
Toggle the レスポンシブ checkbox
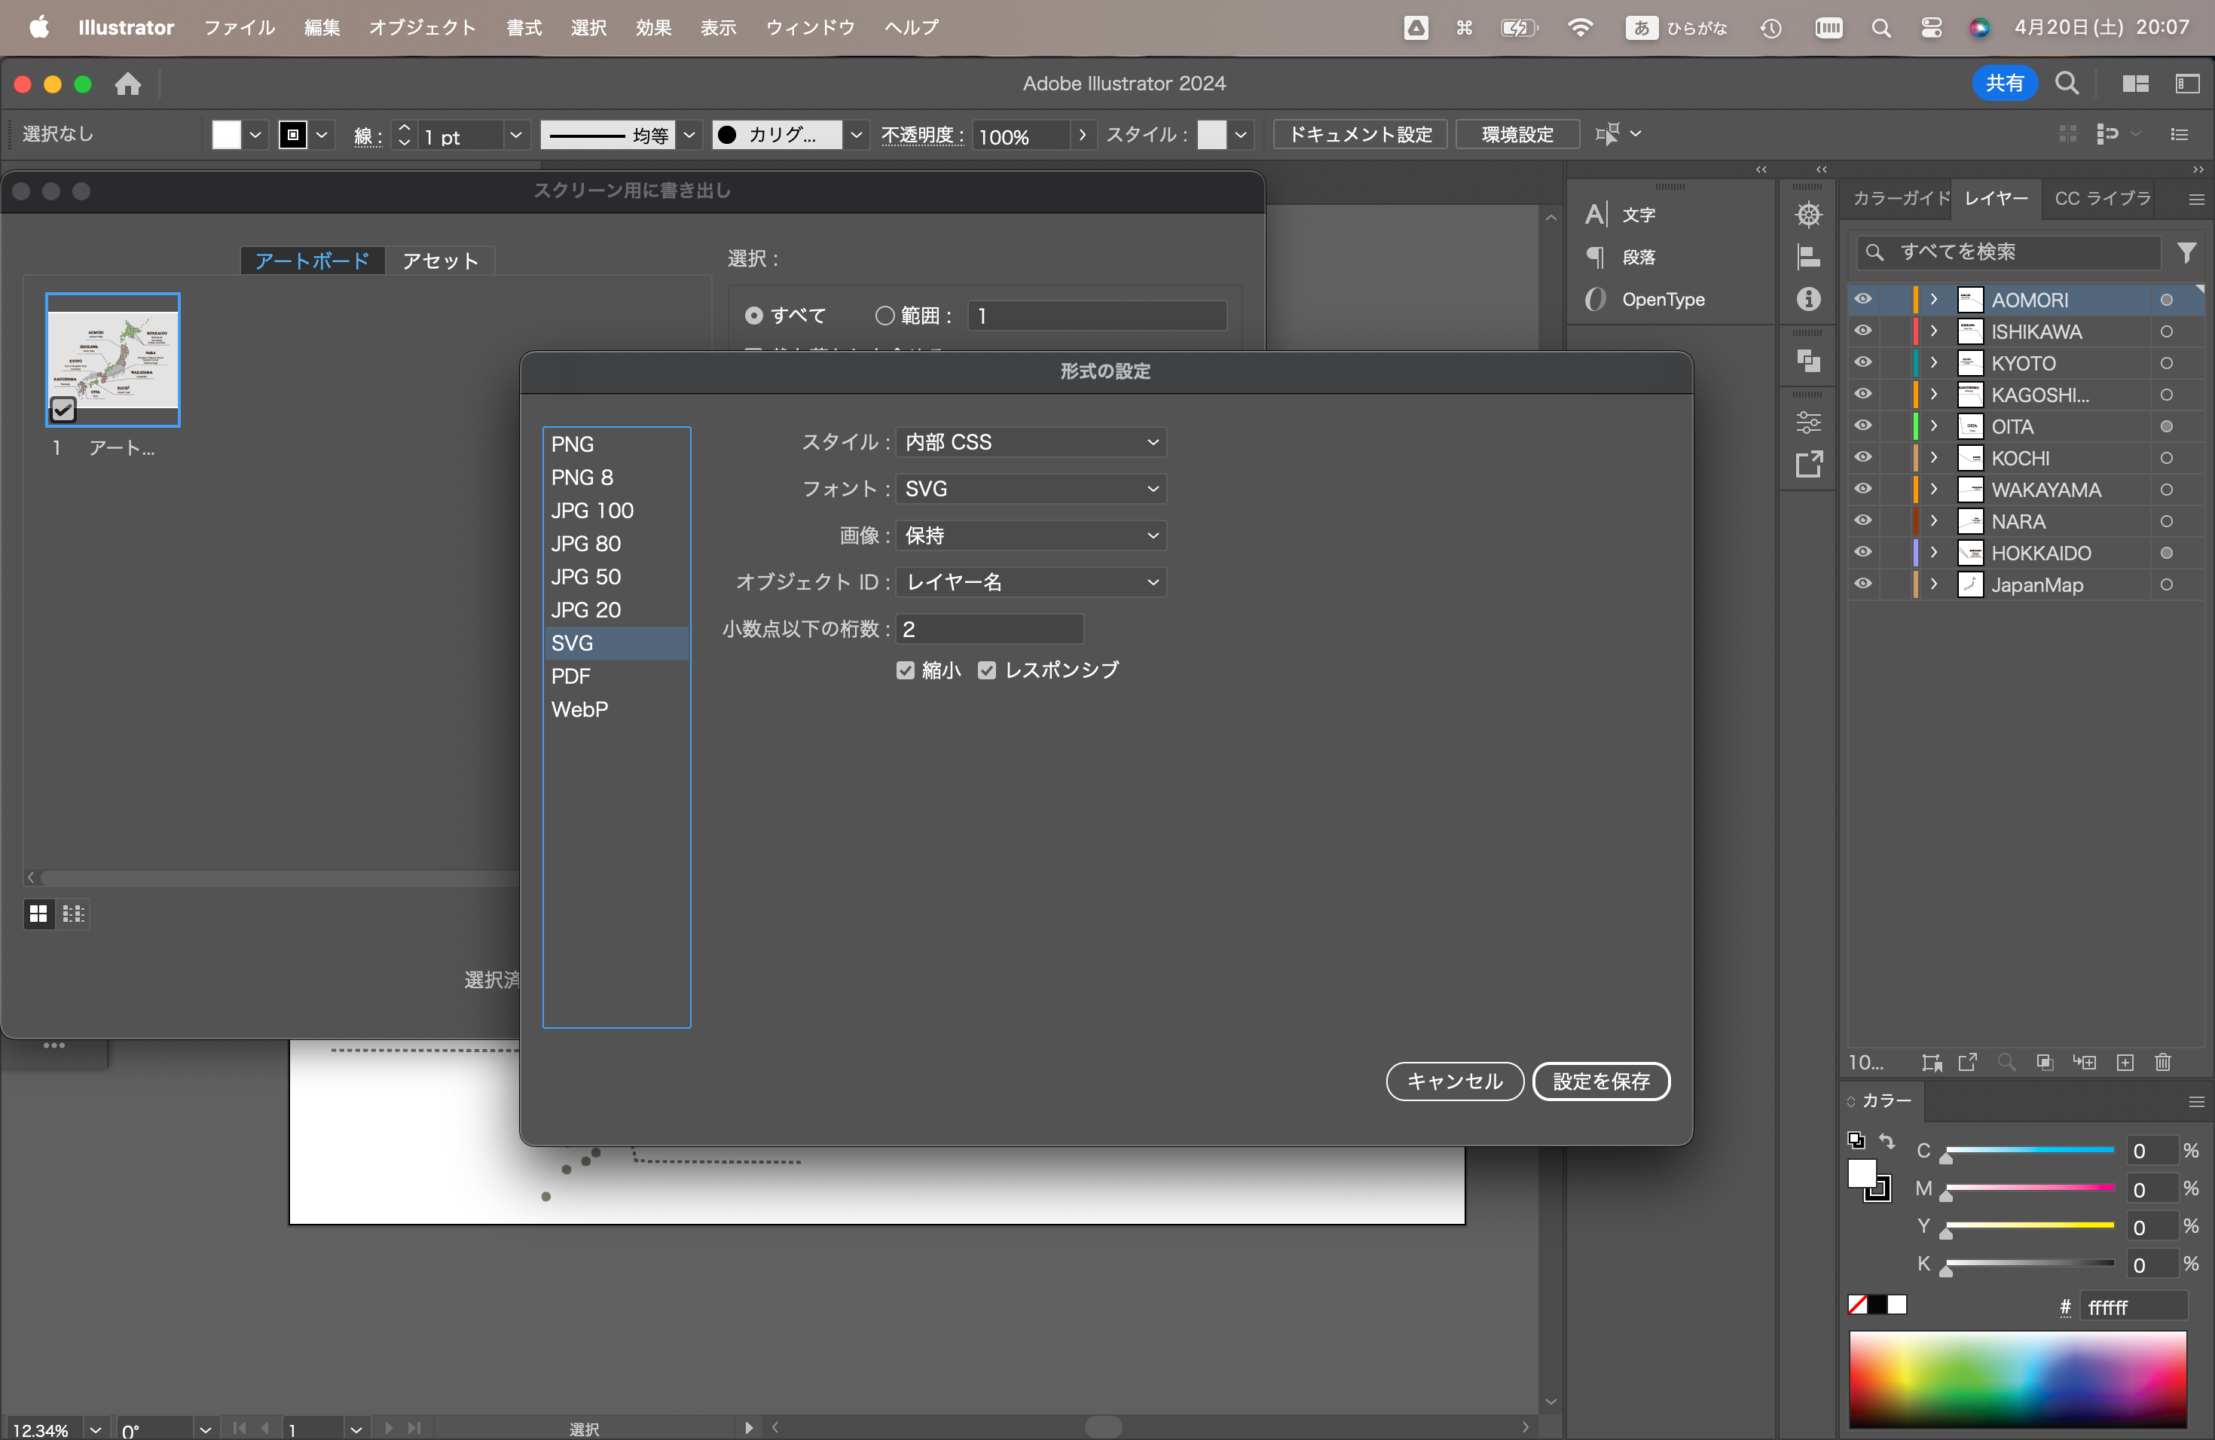coord(986,671)
